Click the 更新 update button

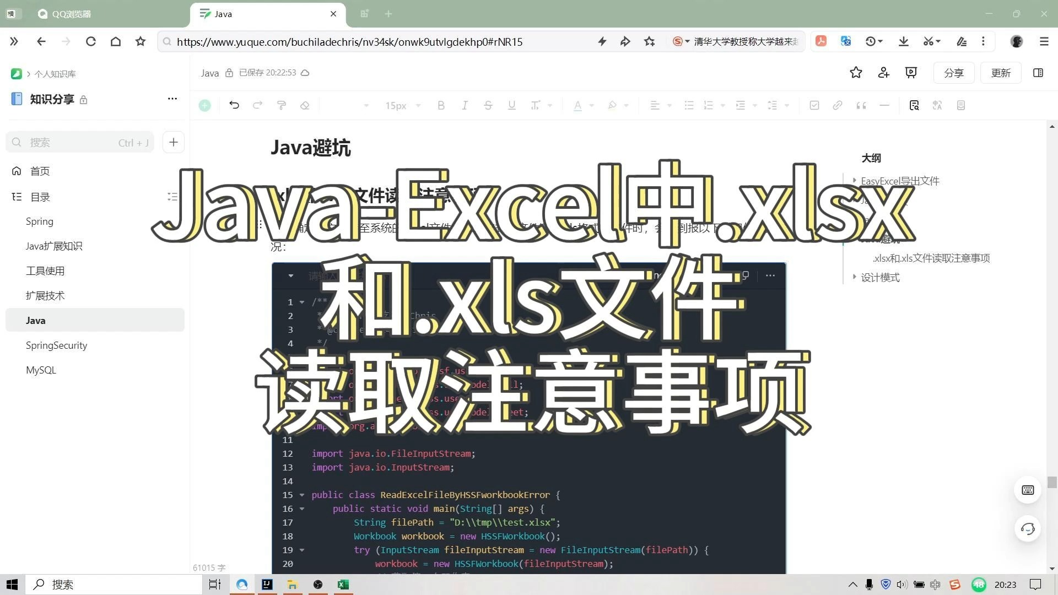click(x=1001, y=73)
